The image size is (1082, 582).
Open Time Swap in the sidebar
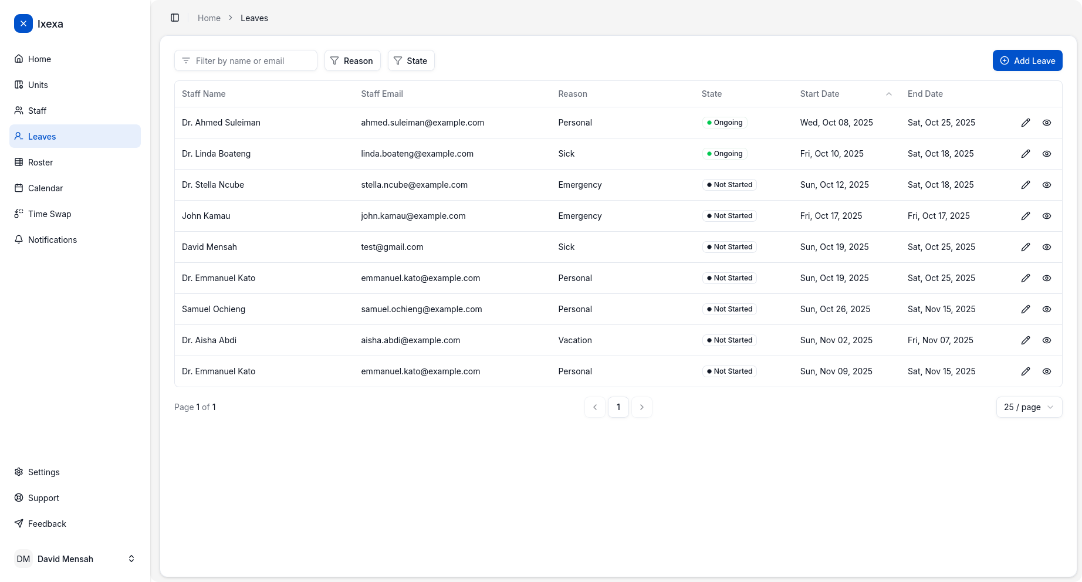(49, 214)
